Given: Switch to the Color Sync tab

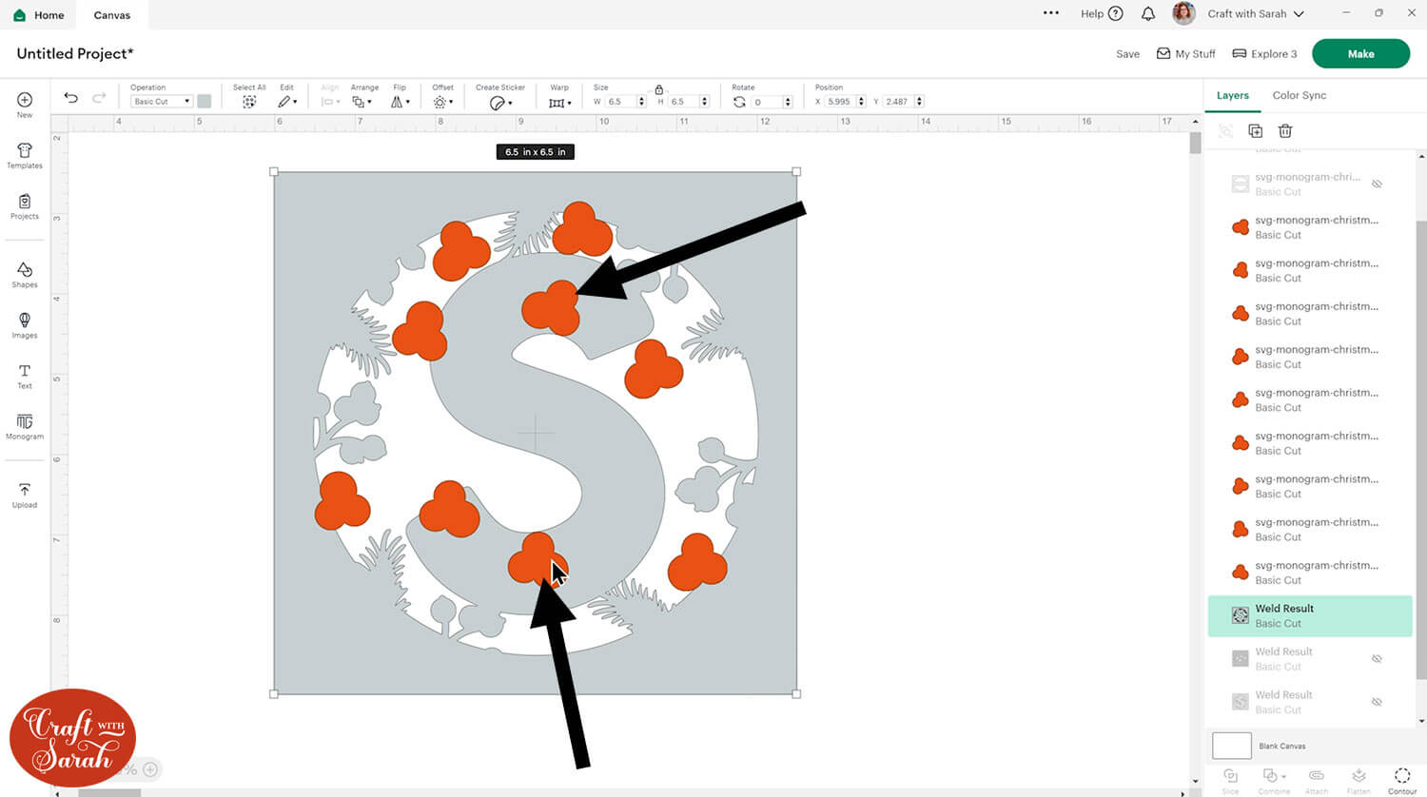Looking at the screenshot, I should (1299, 95).
